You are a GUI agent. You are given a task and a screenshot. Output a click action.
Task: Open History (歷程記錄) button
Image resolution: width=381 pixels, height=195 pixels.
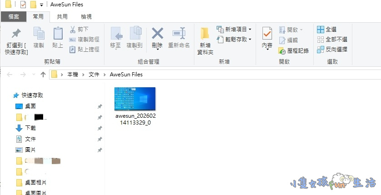pyautogui.click(x=293, y=50)
